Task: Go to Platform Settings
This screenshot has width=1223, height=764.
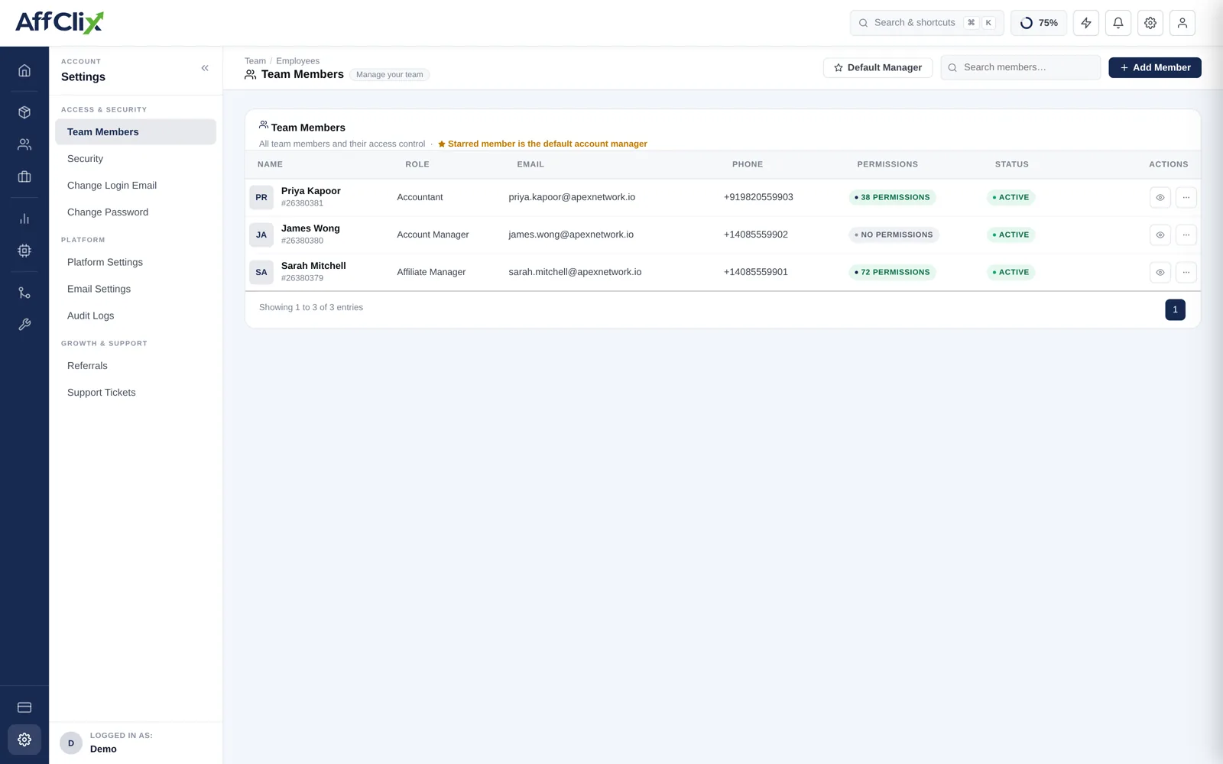Action: click(x=136, y=262)
